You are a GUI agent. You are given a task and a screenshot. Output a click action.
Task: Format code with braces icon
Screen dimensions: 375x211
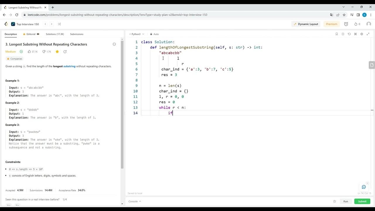343,34
